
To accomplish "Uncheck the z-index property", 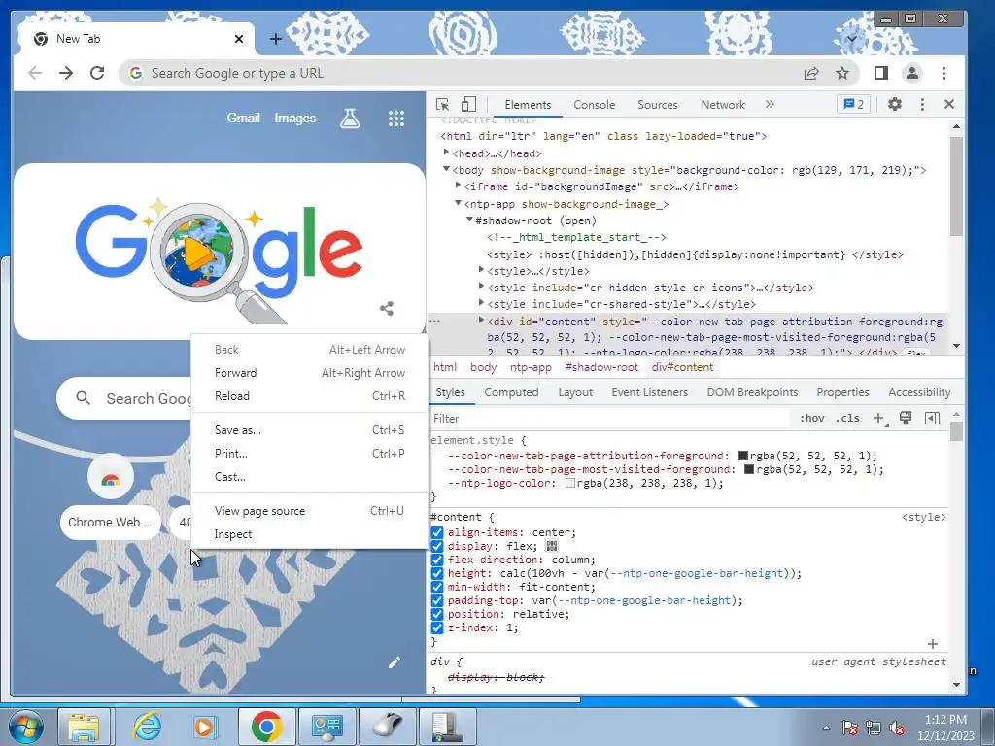I will [x=437, y=628].
